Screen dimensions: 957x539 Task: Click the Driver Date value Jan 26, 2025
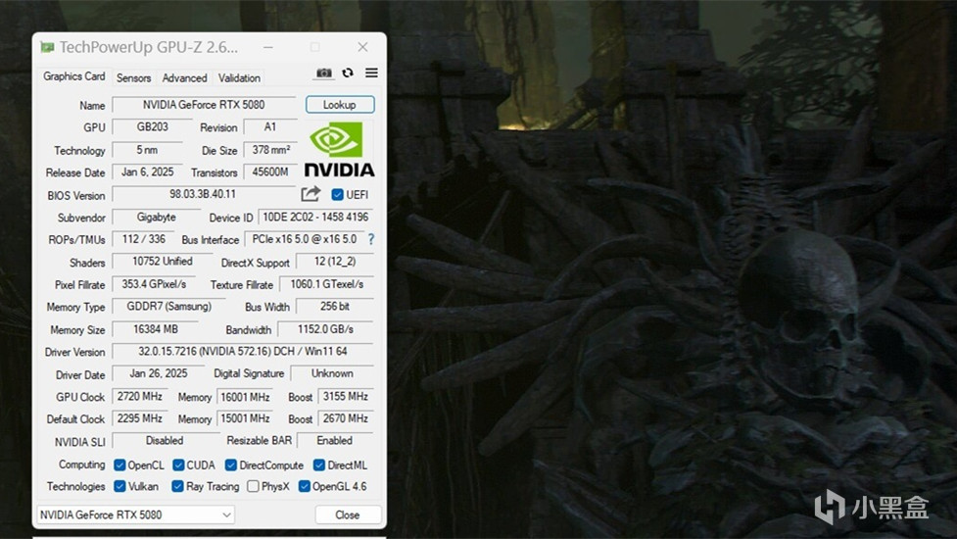(x=158, y=373)
